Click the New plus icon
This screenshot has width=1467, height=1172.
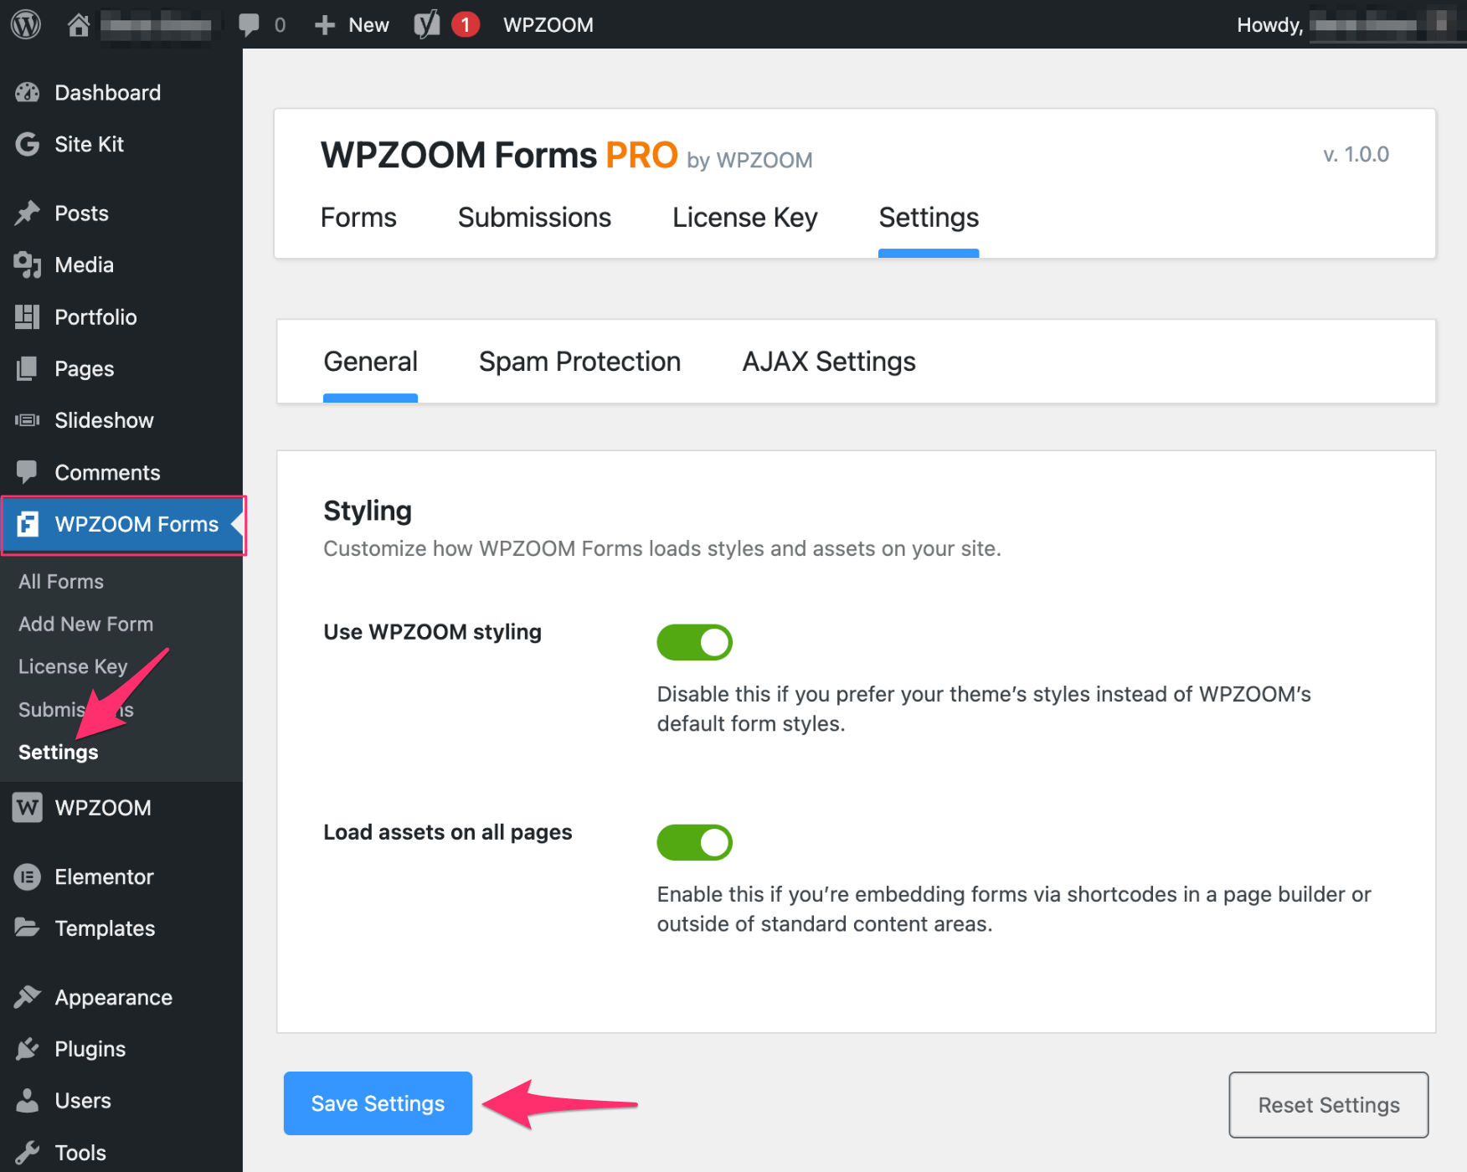[325, 25]
